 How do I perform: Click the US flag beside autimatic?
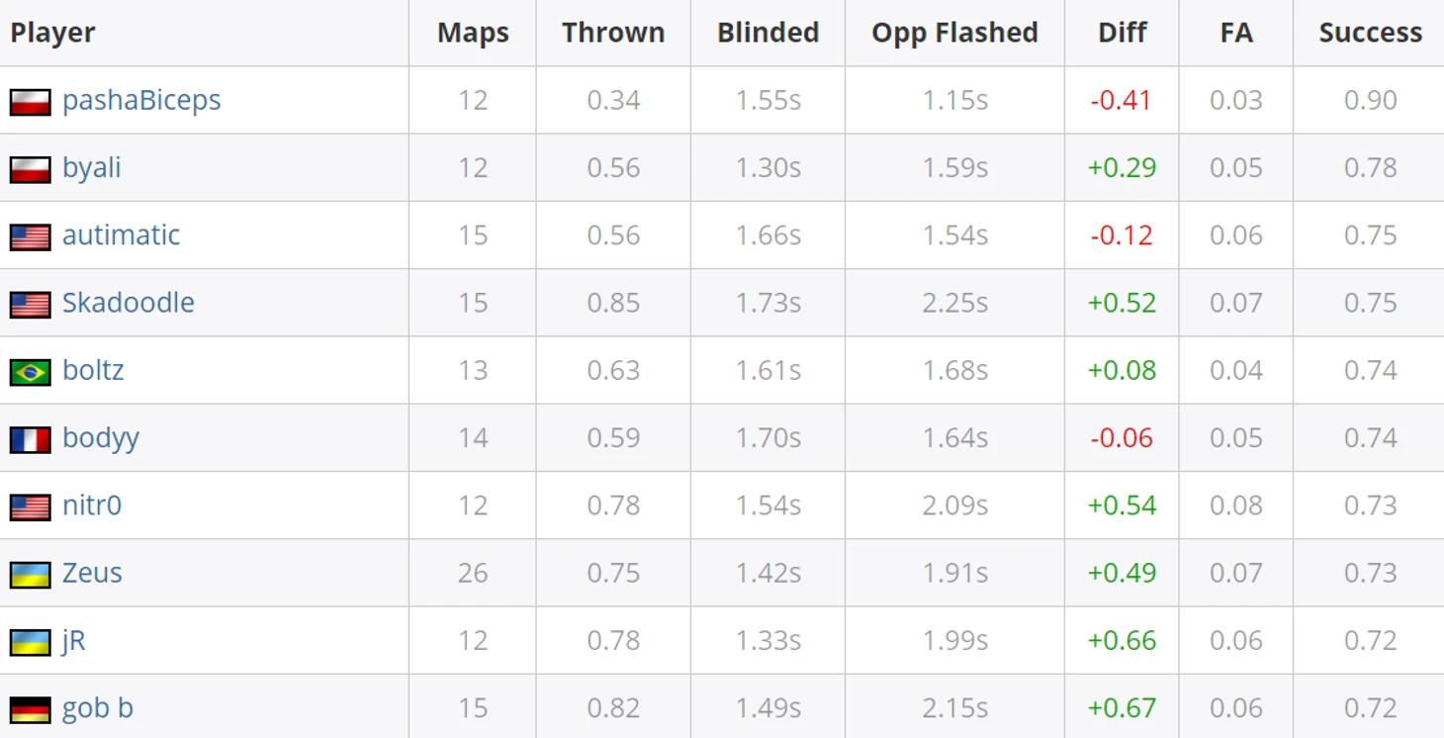[31, 236]
